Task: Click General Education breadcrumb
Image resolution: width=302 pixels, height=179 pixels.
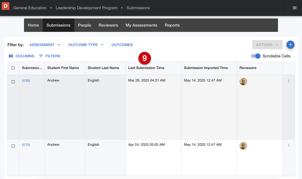Action: click(x=30, y=8)
